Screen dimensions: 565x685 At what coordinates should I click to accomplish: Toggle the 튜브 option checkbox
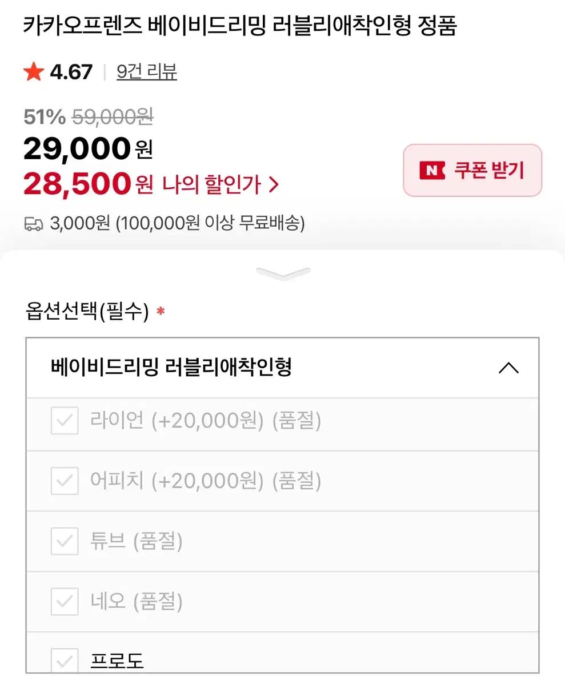tap(65, 541)
